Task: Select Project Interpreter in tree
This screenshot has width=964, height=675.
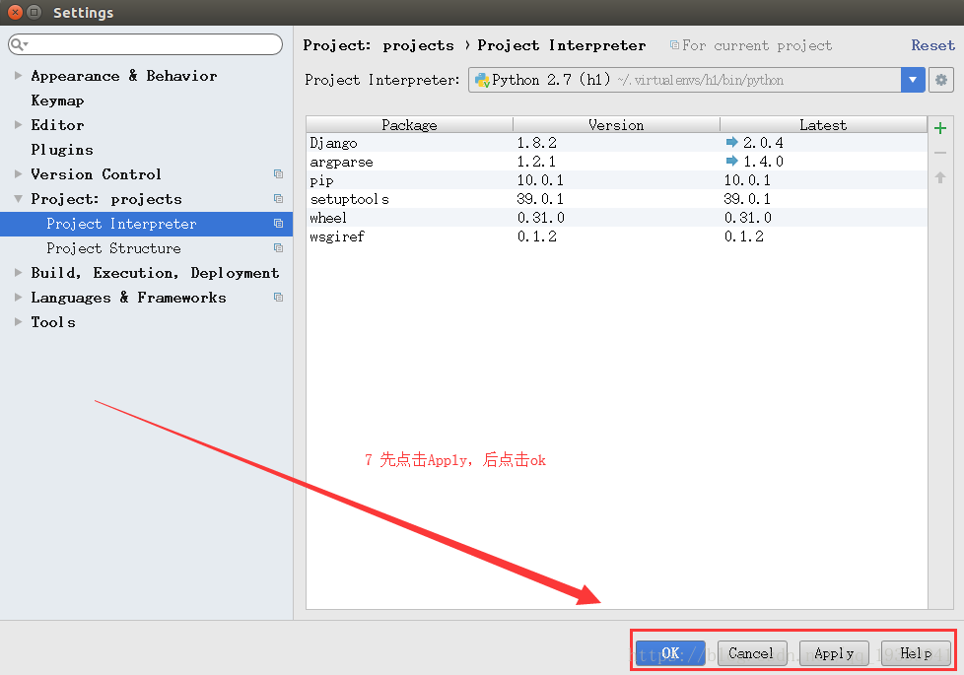Action: coord(146,224)
